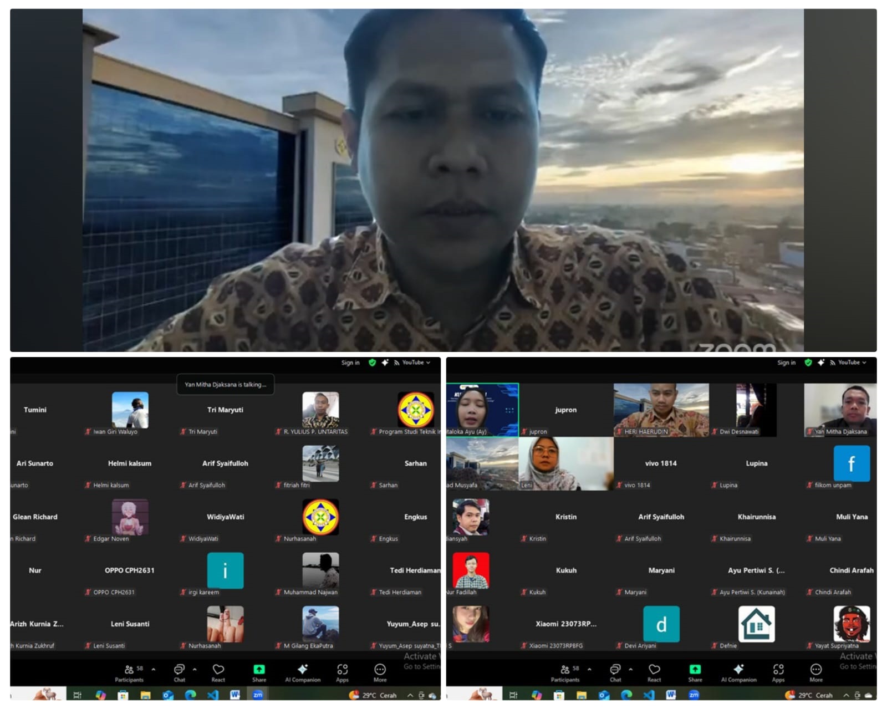This screenshot has height=709, width=887.
Task: Select Iwan Giri Waluyo participant tile
Action: [x=130, y=410]
